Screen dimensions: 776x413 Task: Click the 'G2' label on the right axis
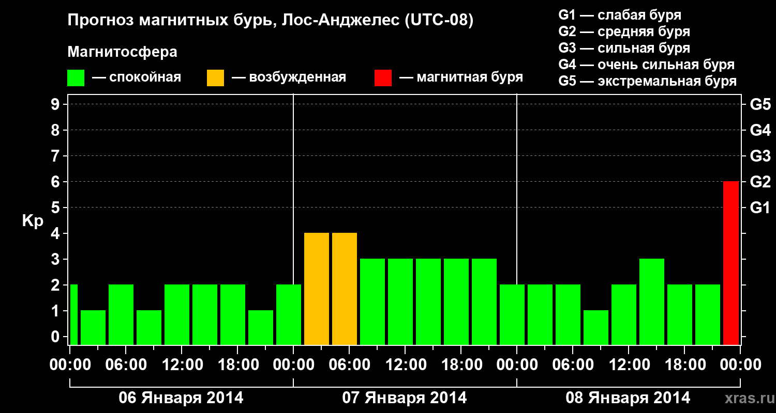(x=760, y=182)
